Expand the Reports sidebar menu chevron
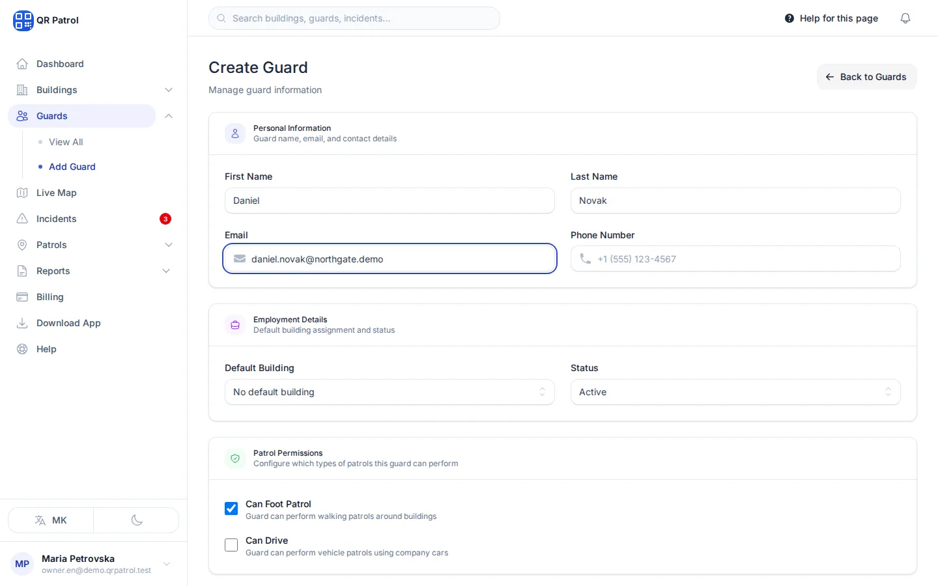The image size is (938, 586). pos(166,271)
